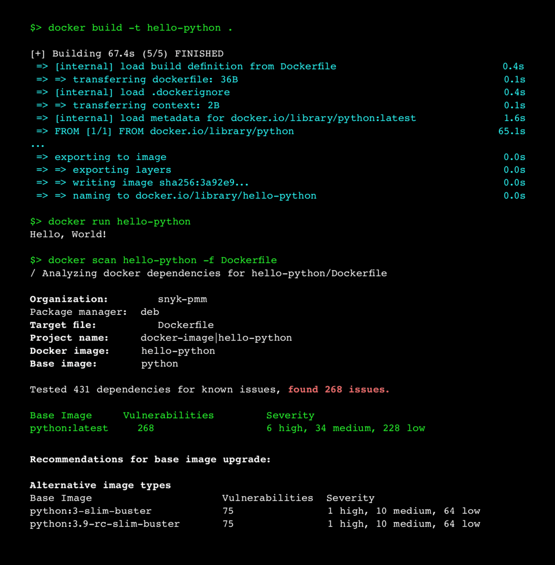Click the '[internal] load .dockerignore' line
Screen dimensions: 555x565
133,92
